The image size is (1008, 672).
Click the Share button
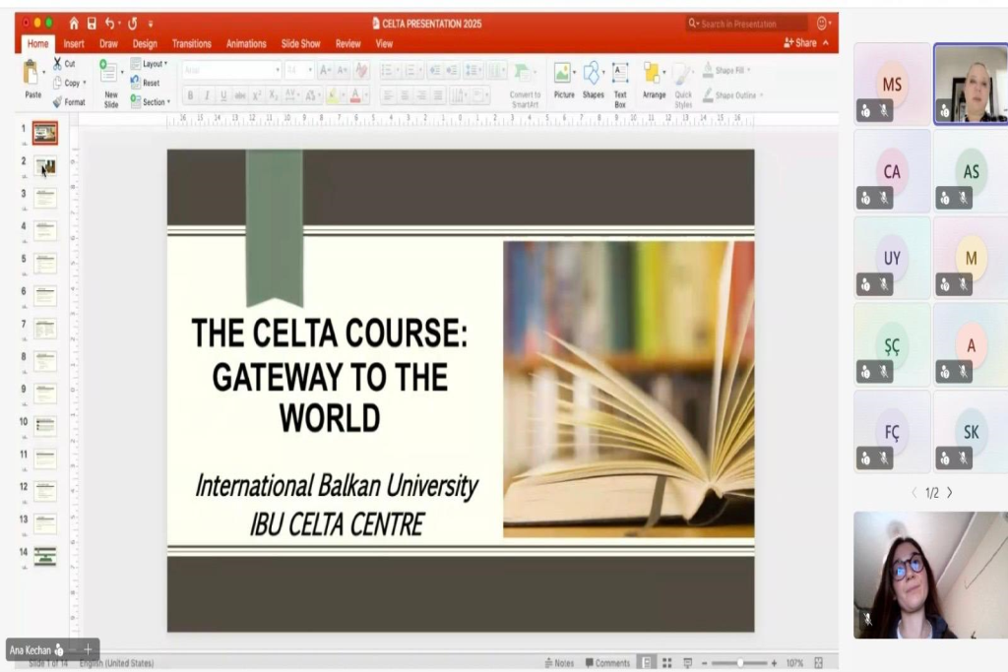(x=802, y=41)
